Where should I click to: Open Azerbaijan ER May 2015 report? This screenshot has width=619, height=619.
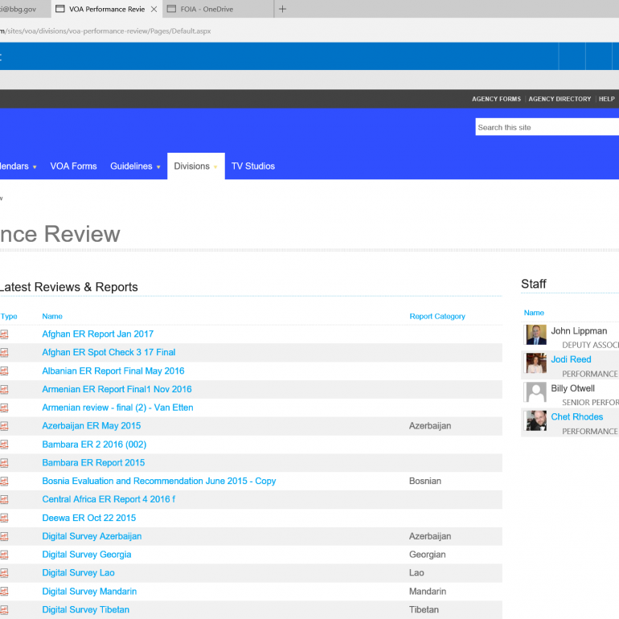point(91,425)
